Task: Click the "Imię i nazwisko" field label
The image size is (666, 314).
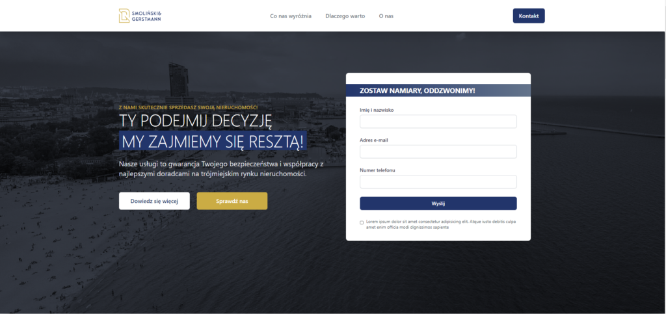Action: click(x=377, y=110)
